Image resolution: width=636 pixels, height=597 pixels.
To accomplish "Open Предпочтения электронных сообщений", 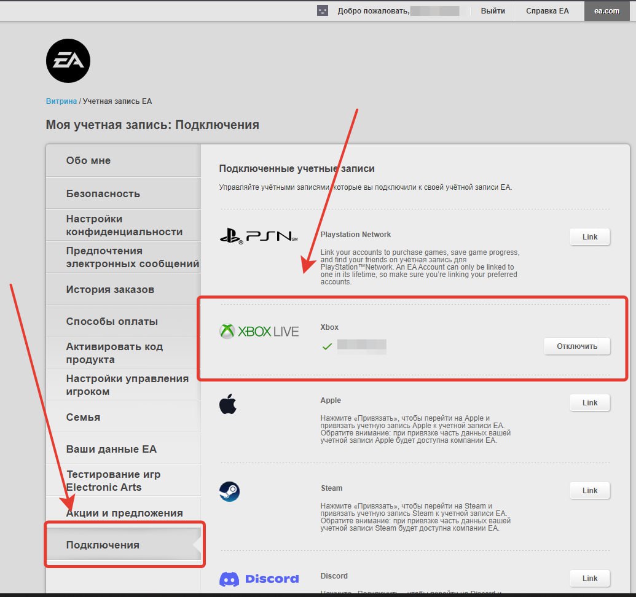I will pyautogui.click(x=124, y=257).
